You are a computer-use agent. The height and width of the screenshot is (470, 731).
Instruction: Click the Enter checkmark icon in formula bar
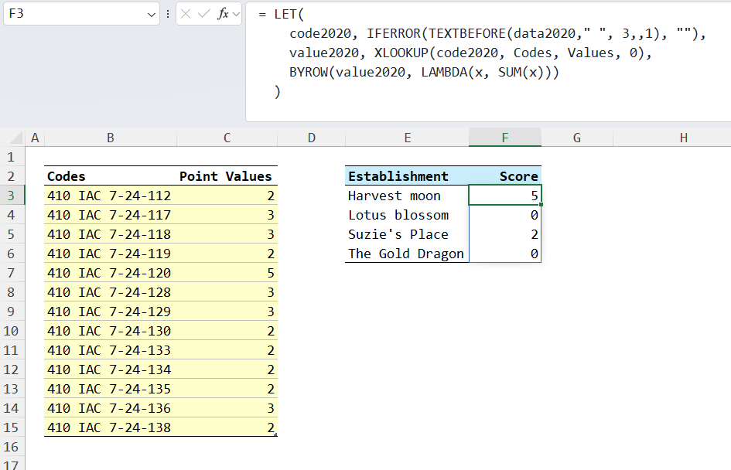[x=204, y=14]
